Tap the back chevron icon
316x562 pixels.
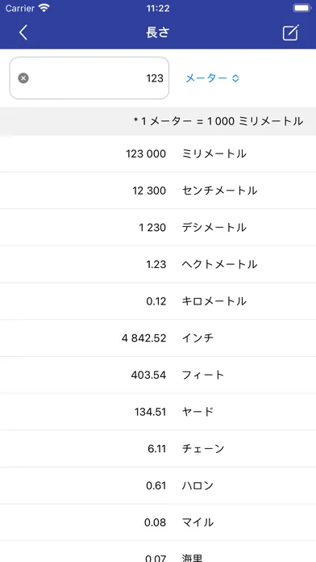coord(23,32)
